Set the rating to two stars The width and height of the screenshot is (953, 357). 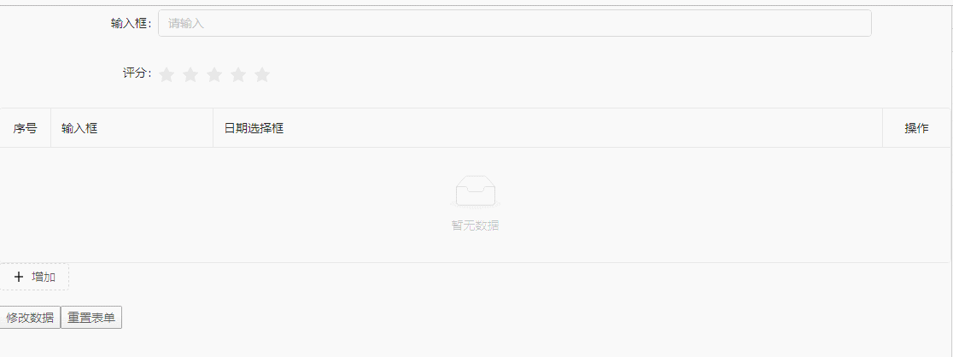190,75
